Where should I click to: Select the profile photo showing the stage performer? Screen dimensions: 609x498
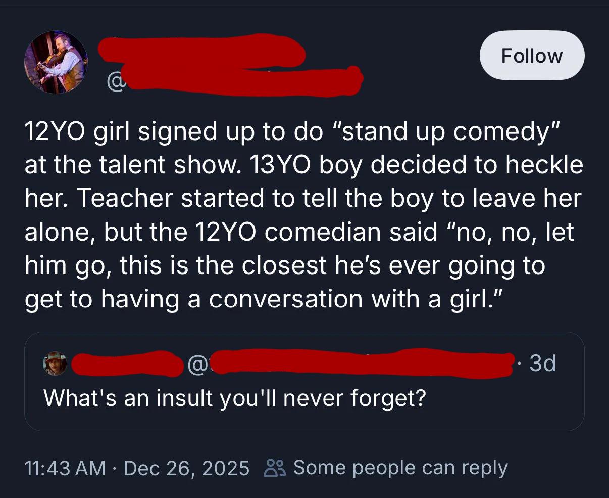coord(56,62)
